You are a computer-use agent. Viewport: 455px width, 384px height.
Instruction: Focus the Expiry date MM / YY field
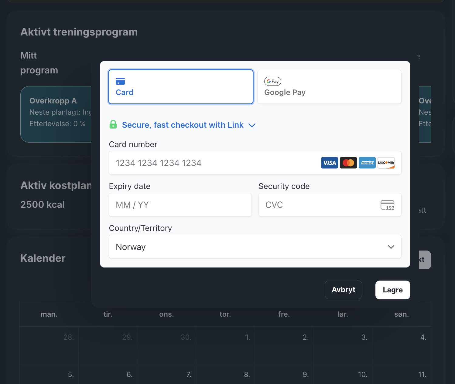(180, 205)
